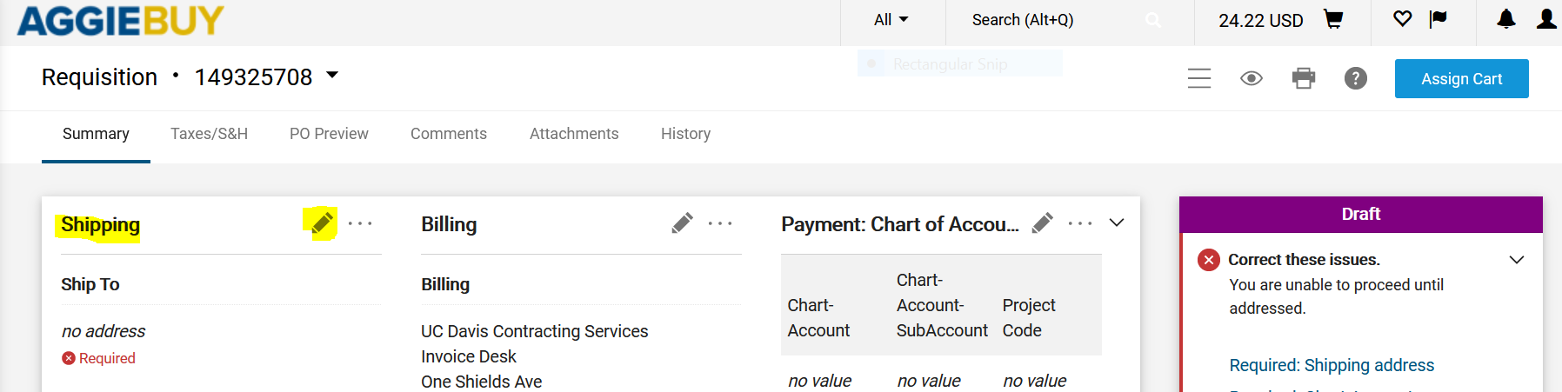This screenshot has width=1562, height=392.
Task: Click the Chart-Account column header
Action: click(x=818, y=318)
